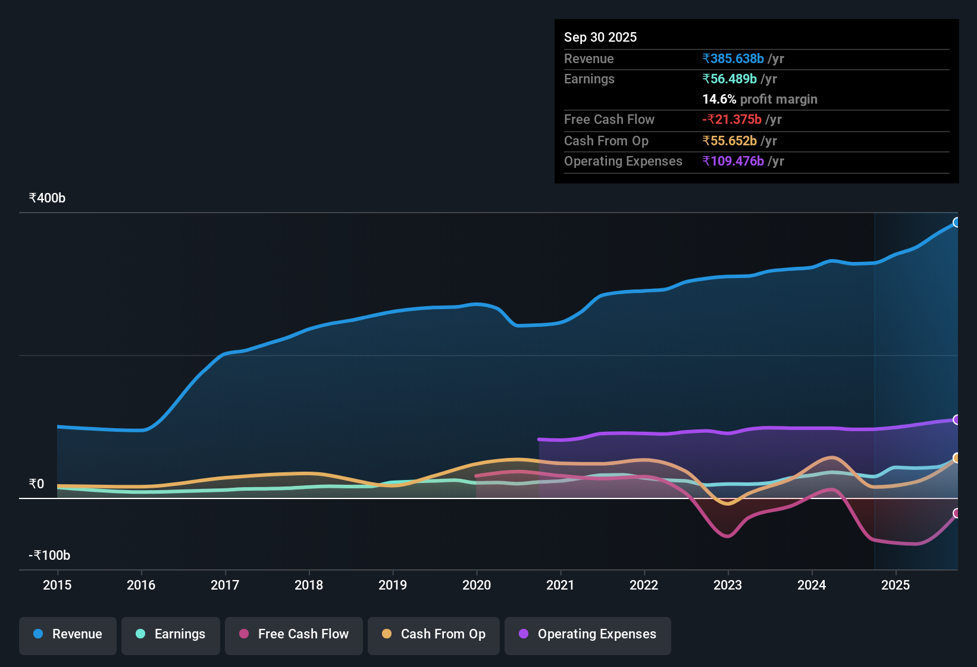977x667 pixels.
Task: Click the Revenue value ₹385.638b
Action: (733, 58)
